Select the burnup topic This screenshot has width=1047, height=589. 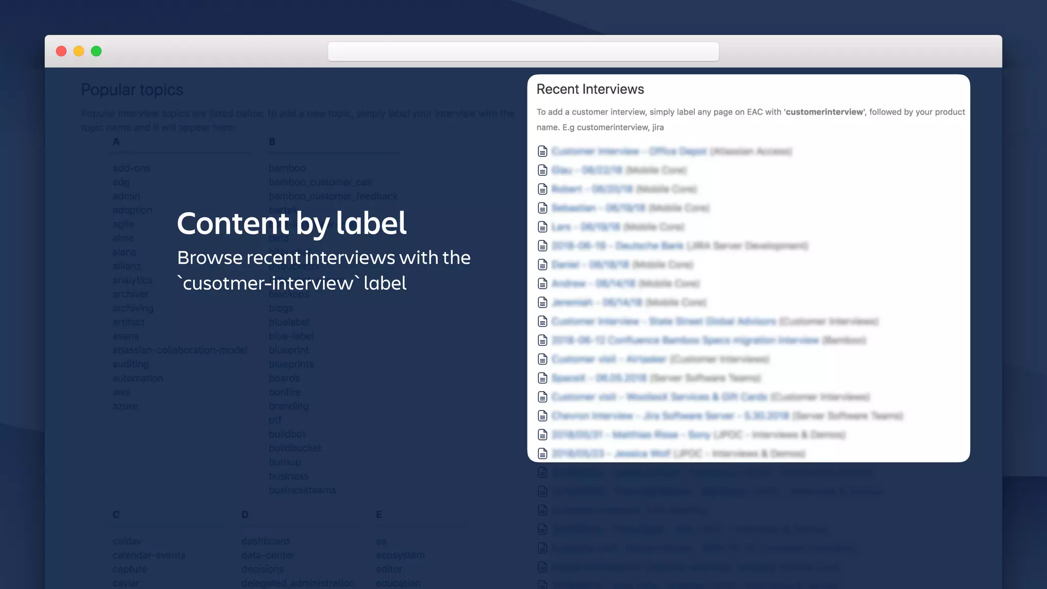click(x=285, y=462)
